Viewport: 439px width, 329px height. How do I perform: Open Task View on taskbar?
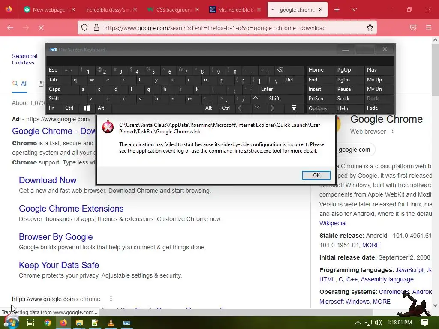click(30, 323)
